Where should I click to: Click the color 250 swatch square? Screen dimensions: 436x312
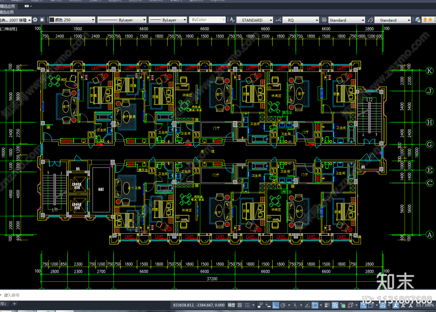pyautogui.click(x=52, y=20)
